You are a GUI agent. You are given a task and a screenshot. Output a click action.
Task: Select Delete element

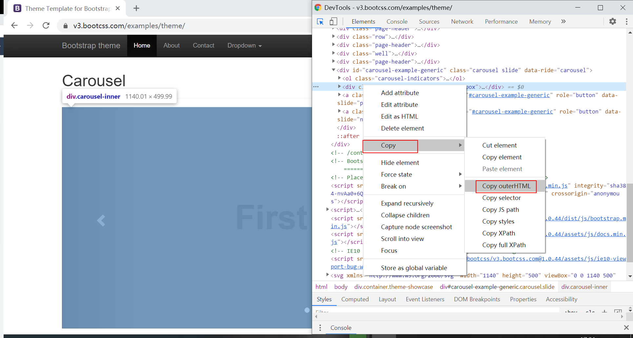(x=415, y=128)
